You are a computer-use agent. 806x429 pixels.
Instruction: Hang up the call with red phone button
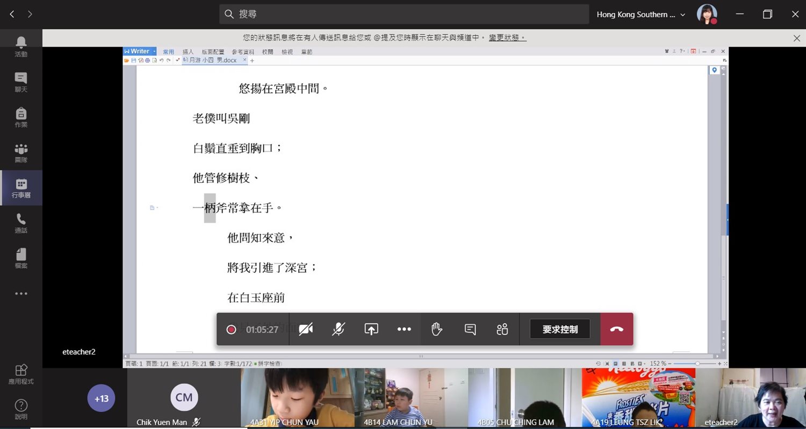pos(617,329)
